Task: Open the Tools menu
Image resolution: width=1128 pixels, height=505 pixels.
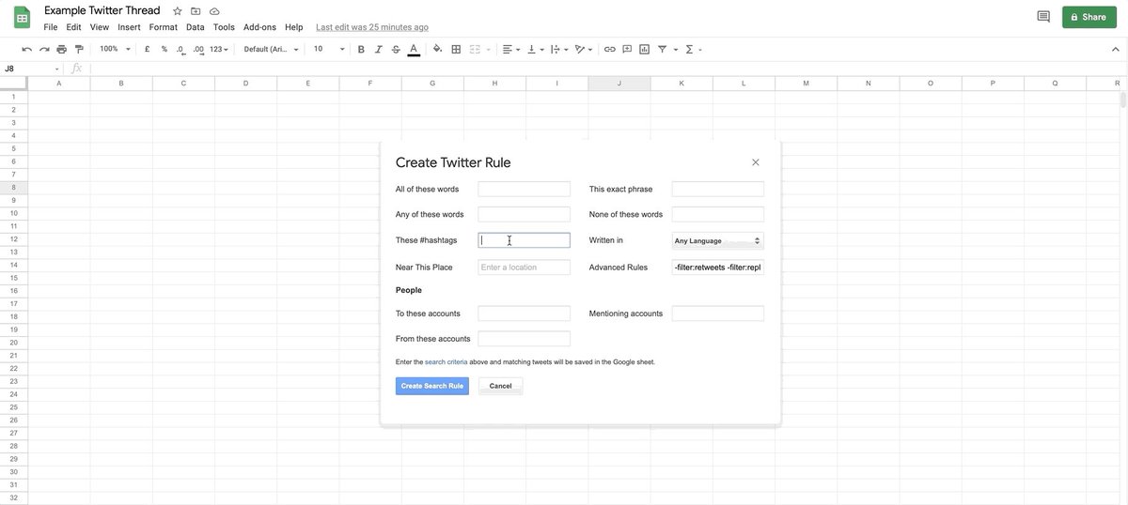Action: tap(224, 27)
